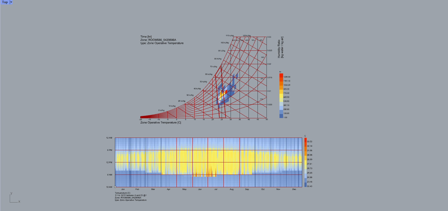Viewport: 448px width, 211px height.
Task: Select the 'Mar' month label under the heatmap
Action: click(153, 189)
